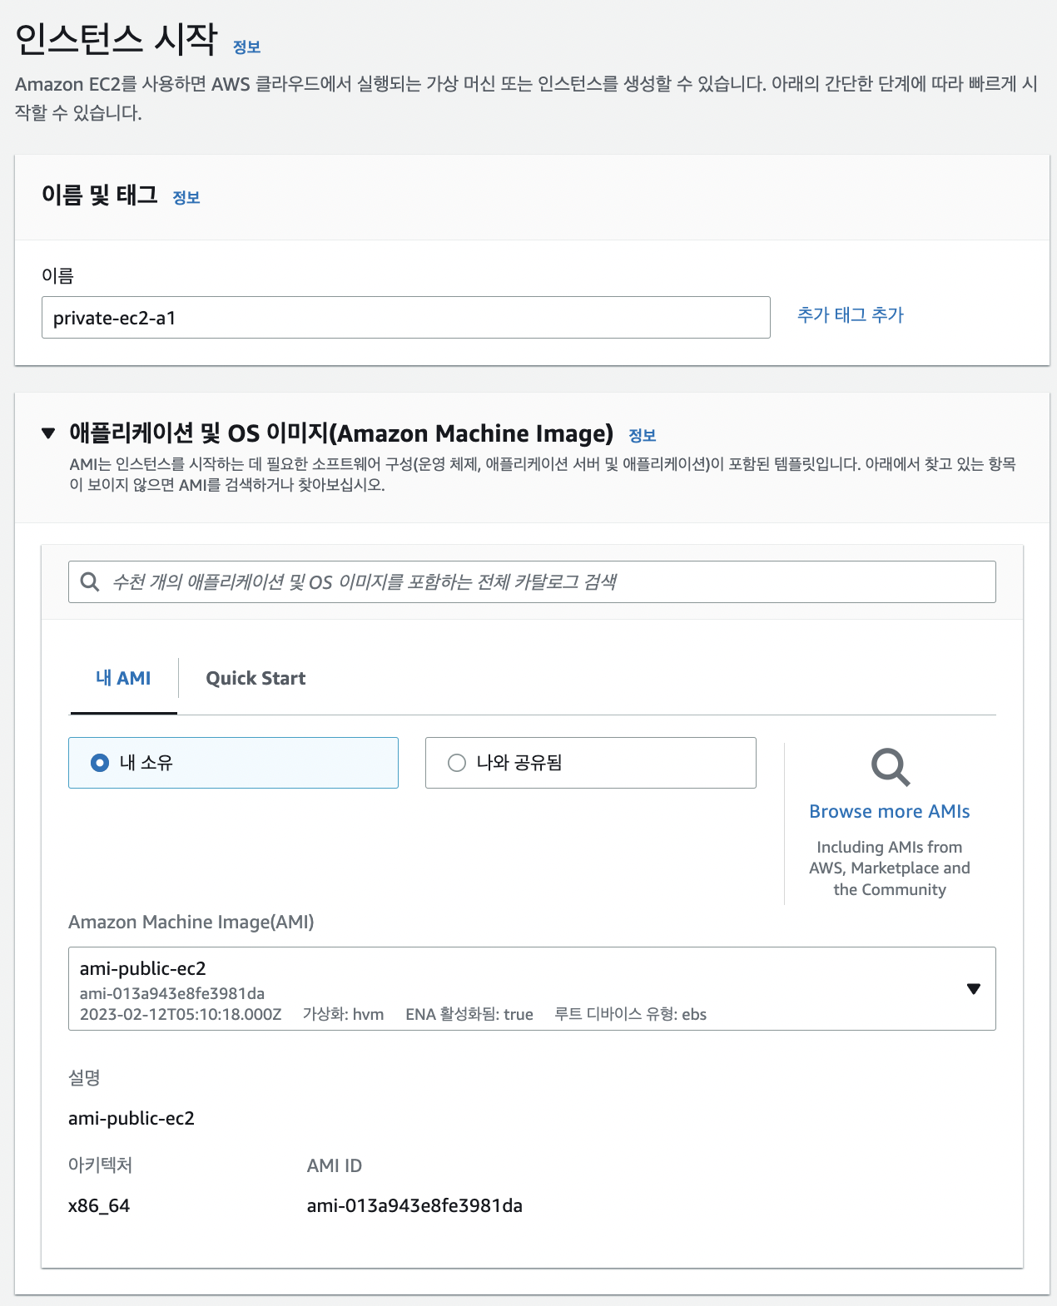
Task: Click the '가상화: hvm' text in AMI selector
Action: (343, 1014)
